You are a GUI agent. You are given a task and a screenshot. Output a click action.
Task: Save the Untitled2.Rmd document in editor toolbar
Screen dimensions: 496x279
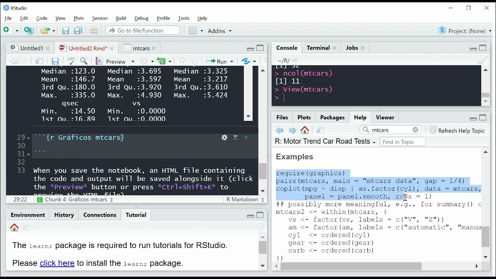pos(55,61)
